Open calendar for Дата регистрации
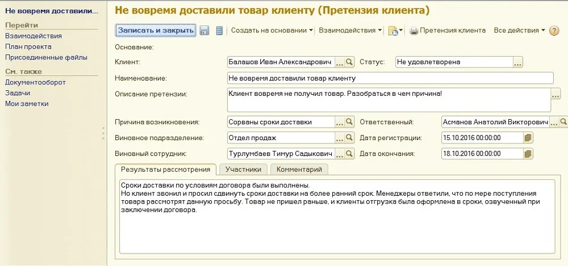The height and width of the screenshot is (266, 568). (528, 138)
